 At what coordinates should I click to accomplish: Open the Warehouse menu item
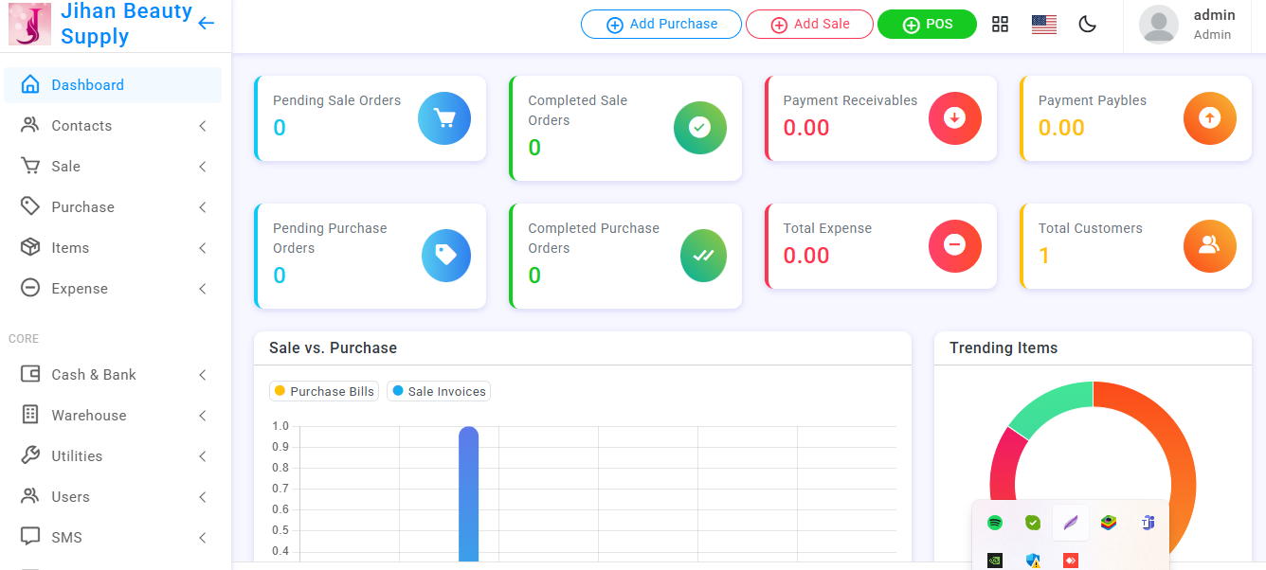tap(89, 416)
